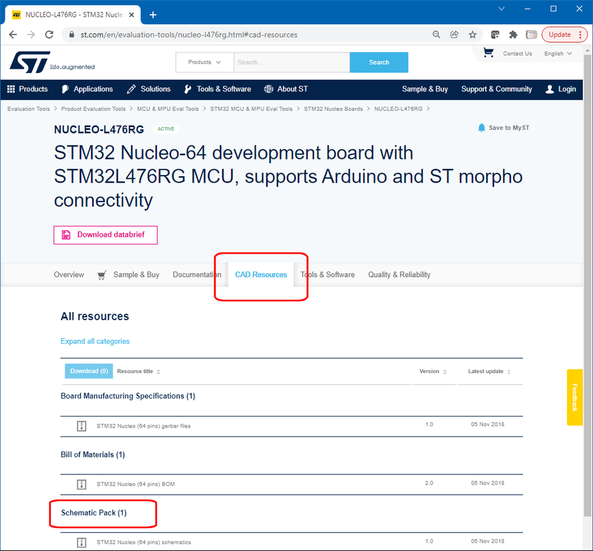Click the browser address bar URL
The image size is (593, 551).
pyautogui.click(x=189, y=35)
